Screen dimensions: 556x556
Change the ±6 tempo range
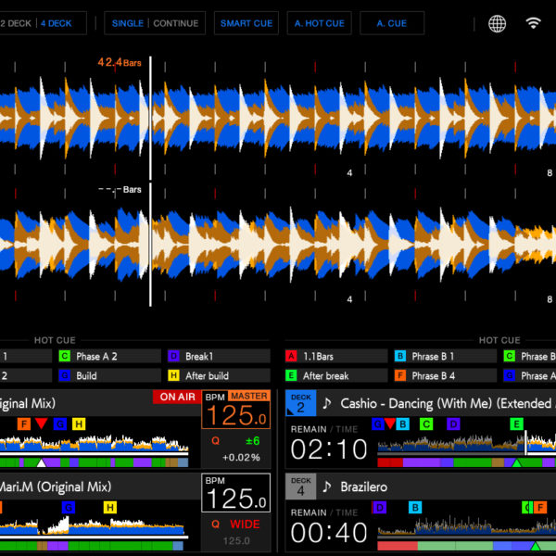coord(252,441)
